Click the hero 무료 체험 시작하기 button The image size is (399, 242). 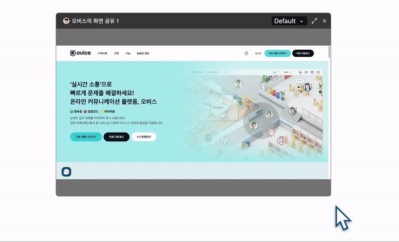tap(86, 137)
